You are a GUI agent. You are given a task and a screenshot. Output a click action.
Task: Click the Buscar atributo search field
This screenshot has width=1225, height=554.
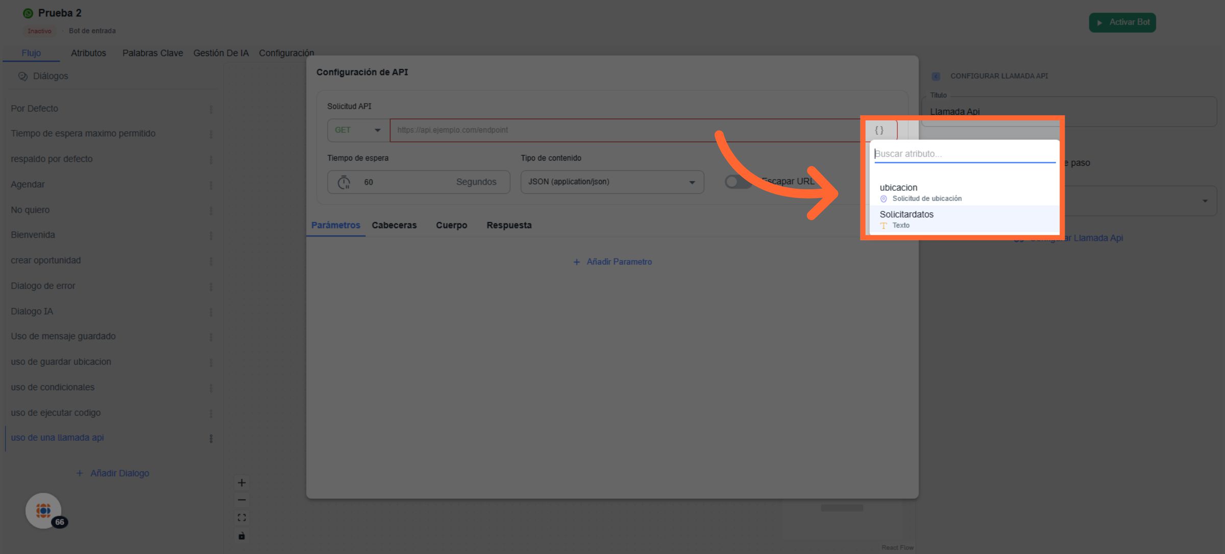click(964, 154)
